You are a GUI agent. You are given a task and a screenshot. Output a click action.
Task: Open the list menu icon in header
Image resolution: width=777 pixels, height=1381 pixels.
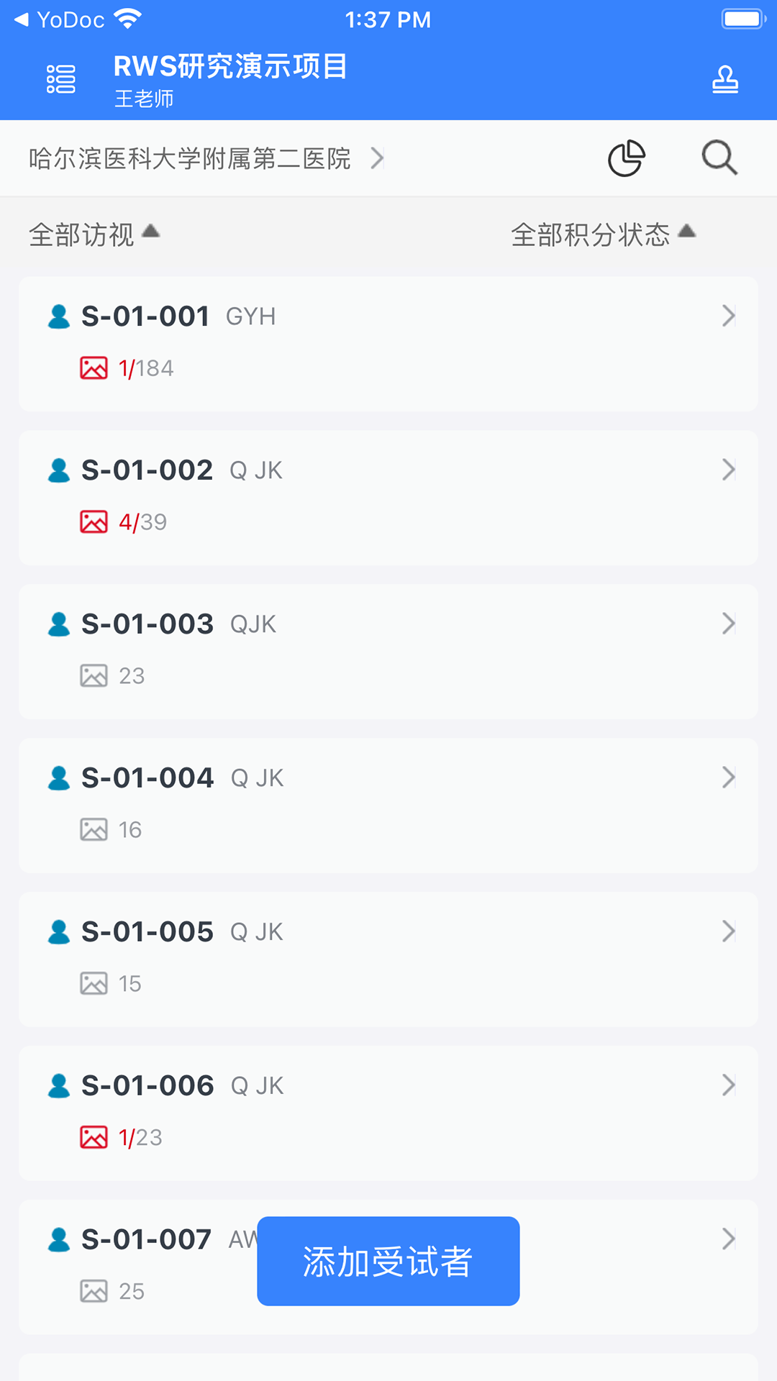click(x=61, y=79)
